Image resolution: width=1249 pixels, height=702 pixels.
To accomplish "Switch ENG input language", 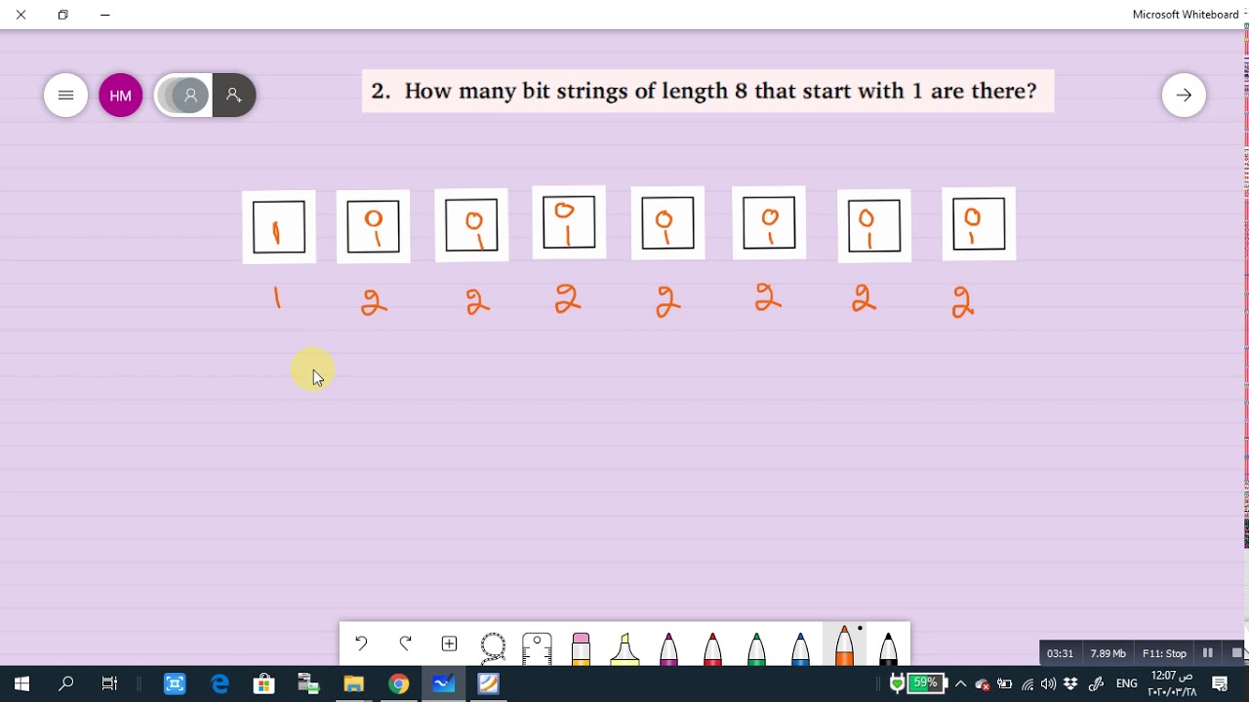I will [x=1127, y=684].
